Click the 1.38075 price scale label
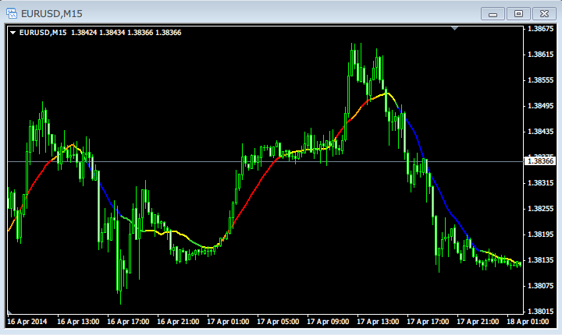Image resolution: width=562 pixels, height=335 pixels. pyautogui.click(x=540, y=286)
